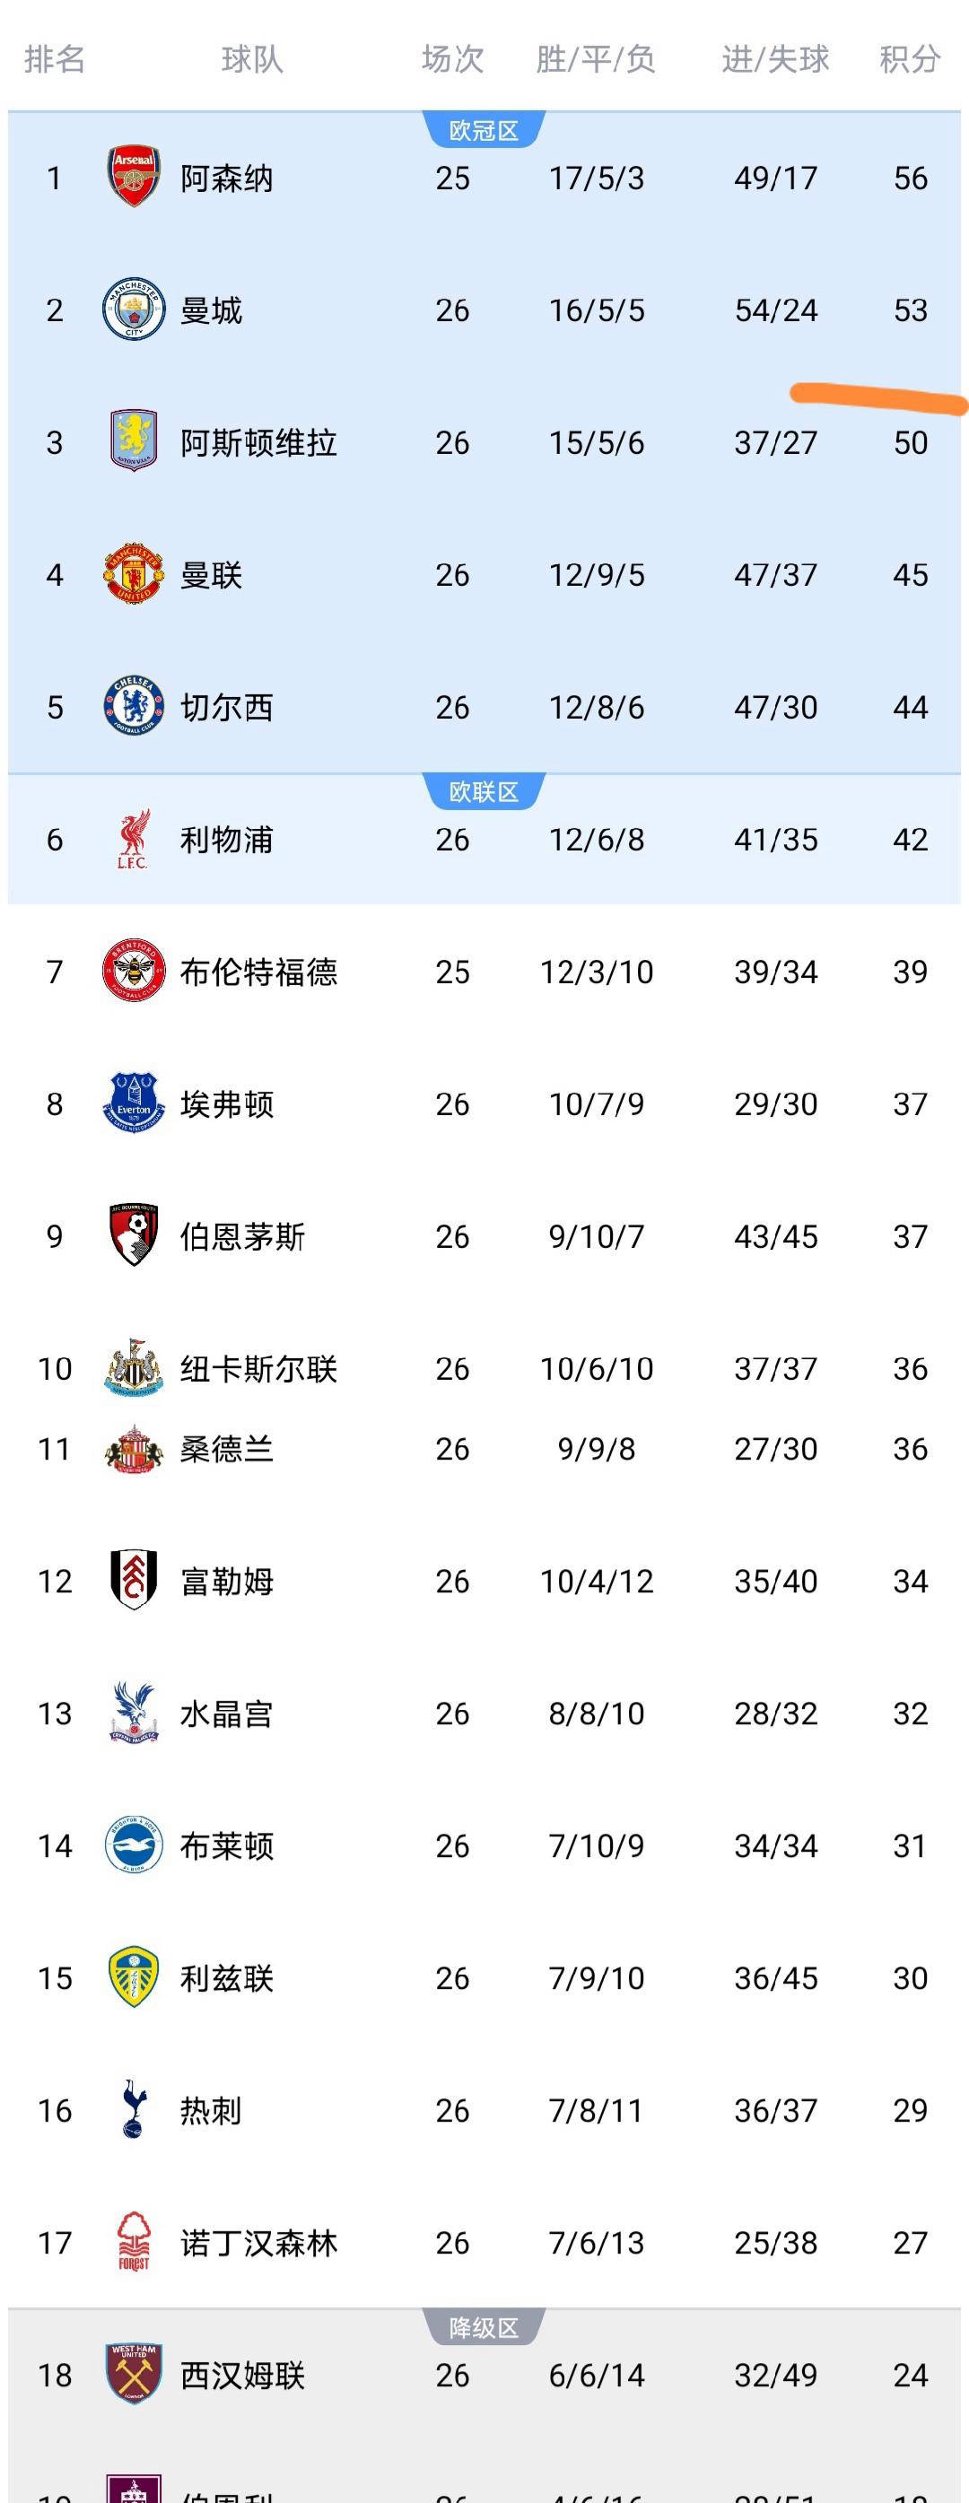This screenshot has height=2503, width=969.
Task: Click the Arsenal club crest
Action: click(133, 178)
